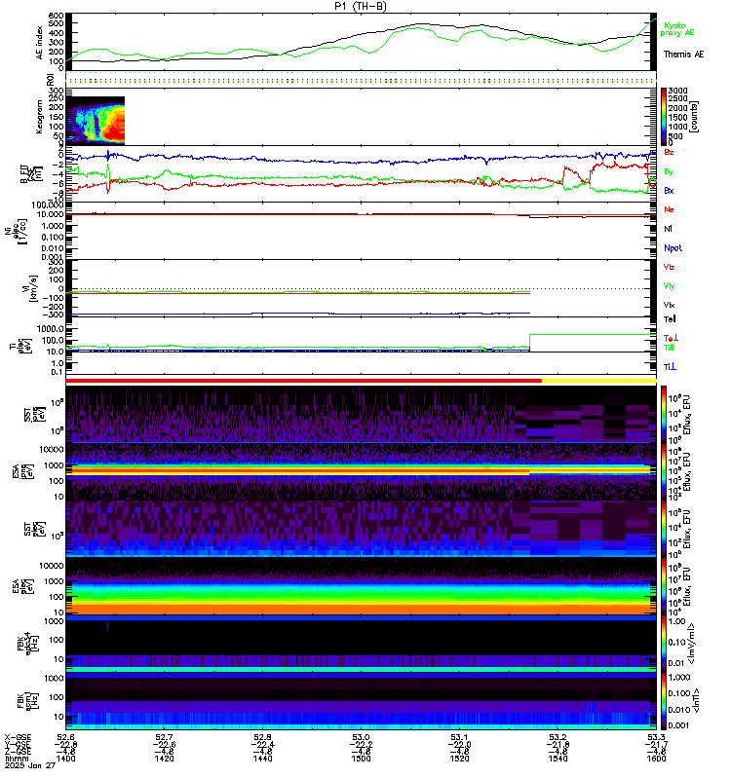Click the <|nT|> unit label
Screen dimensions: 731x779
point(695,700)
